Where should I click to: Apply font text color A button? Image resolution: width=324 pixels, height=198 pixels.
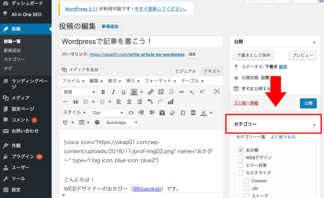coord(203,113)
